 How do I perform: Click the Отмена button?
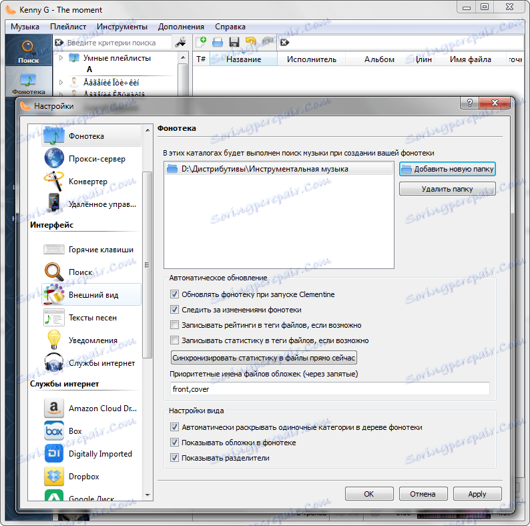pos(423,494)
